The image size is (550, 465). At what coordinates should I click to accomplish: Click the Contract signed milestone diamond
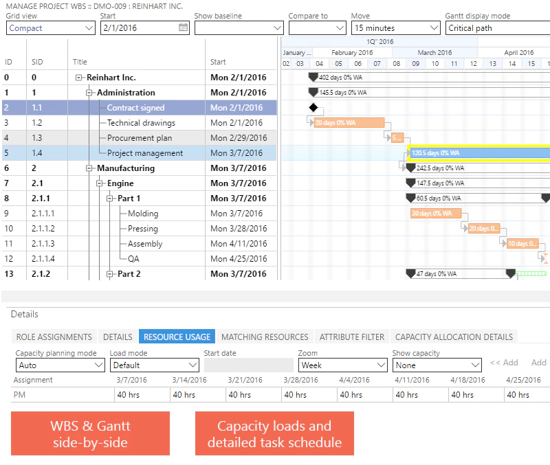pos(313,108)
